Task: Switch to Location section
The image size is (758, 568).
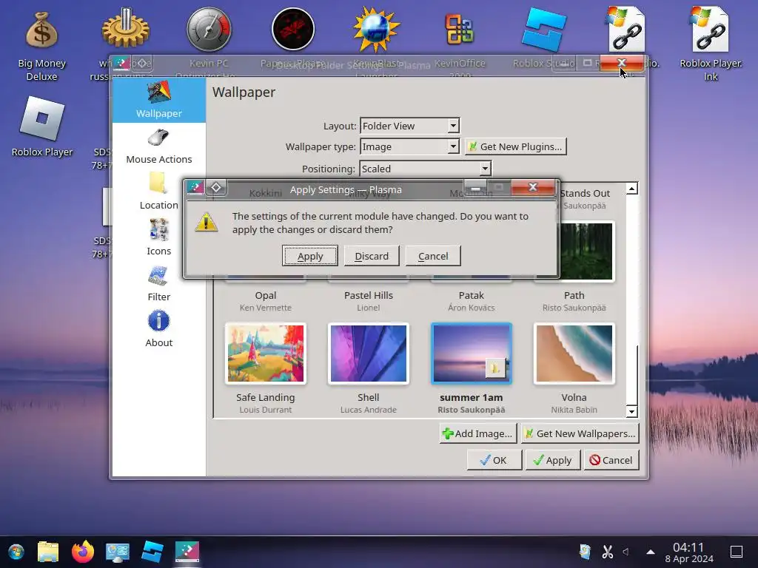Action: (x=159, y=192)
